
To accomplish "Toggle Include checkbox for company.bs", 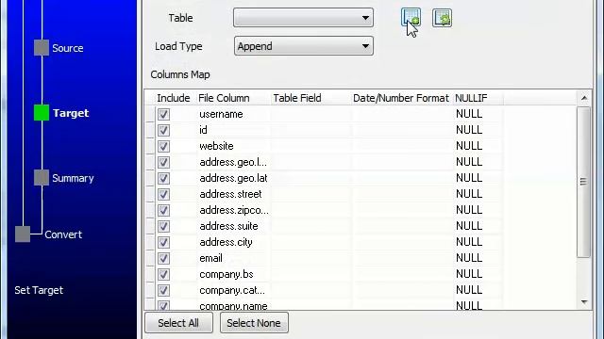I will [163, 274].
